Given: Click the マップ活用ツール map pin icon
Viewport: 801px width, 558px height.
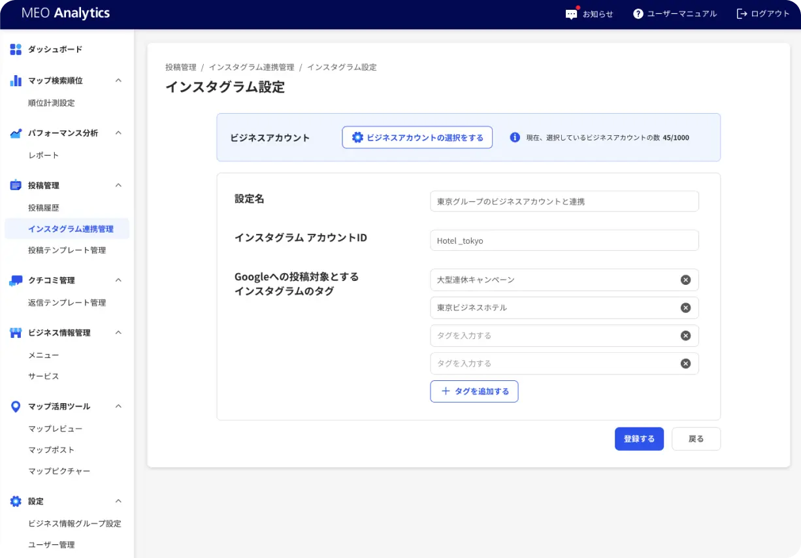Looking at the screenshot, I should click(15, 406).
